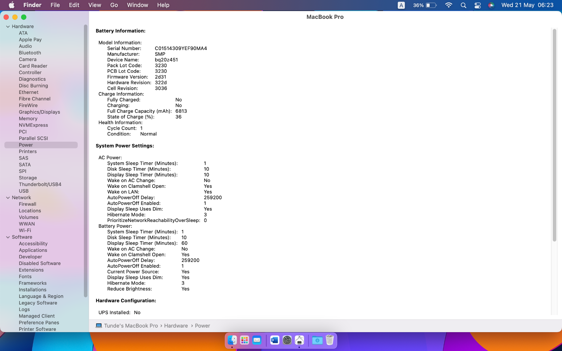The image size is (562, 351).
Task: Click the Condition value Normal
Action: pyautogui.click(x=148, y=134)
